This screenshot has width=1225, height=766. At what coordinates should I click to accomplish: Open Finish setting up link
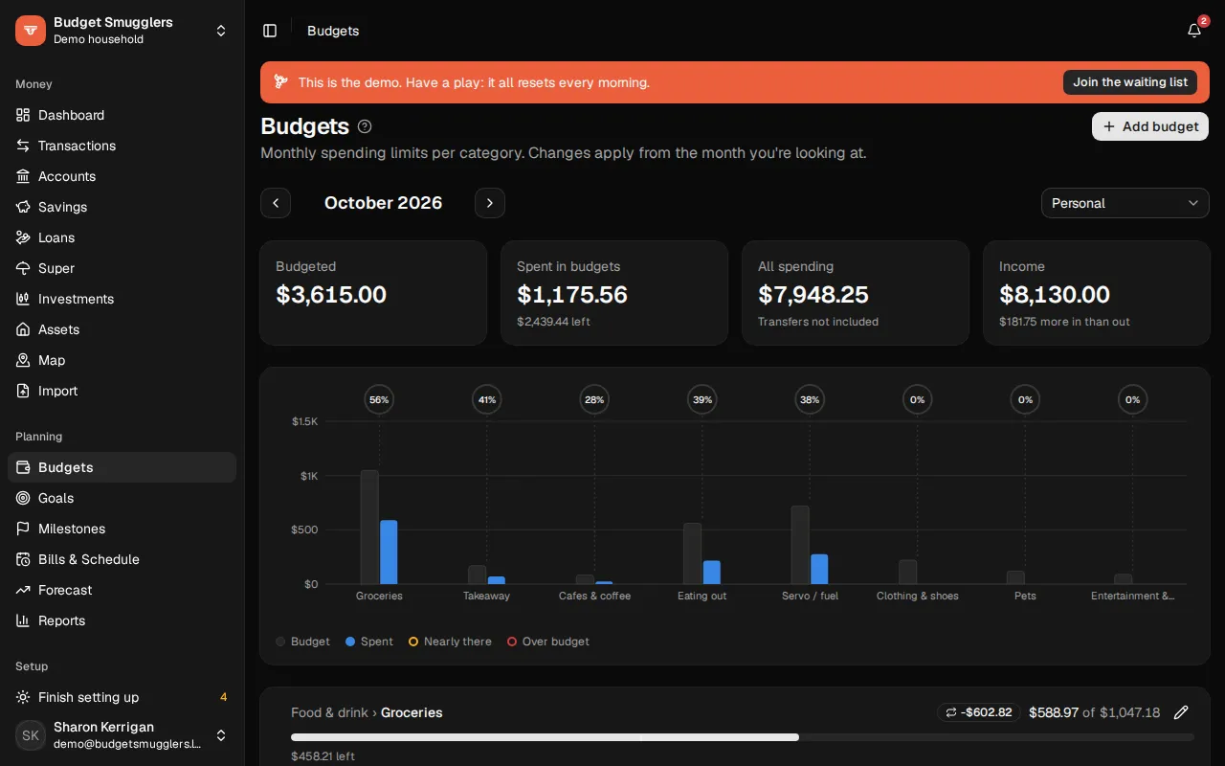(122, 697)
